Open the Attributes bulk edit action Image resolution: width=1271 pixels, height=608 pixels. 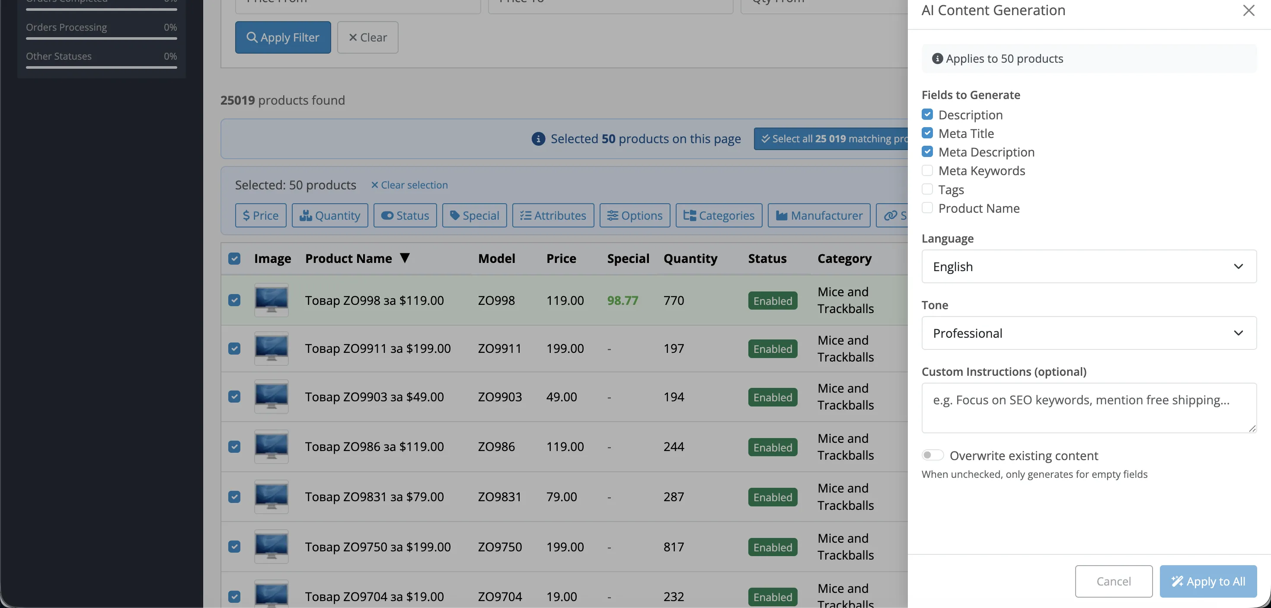coord(553,216)
